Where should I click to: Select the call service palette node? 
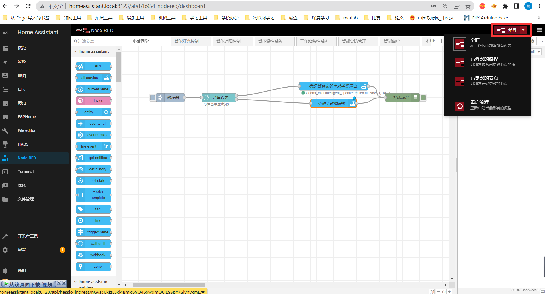(x=93, y=78)
